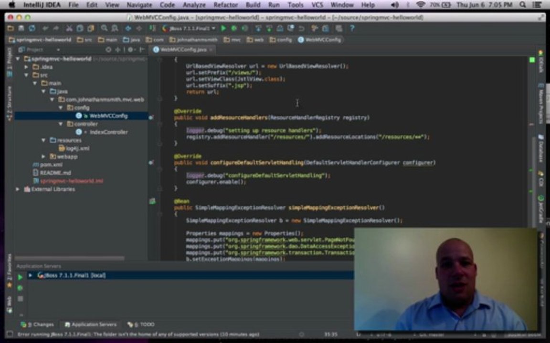Viewport: 550px width, 343px height.
Task: Select log4j.xml file in tree
Action: [77, 149]
